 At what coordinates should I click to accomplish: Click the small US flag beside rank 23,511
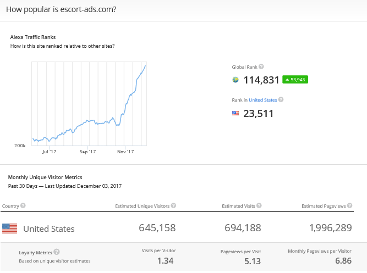coord(235,113)
